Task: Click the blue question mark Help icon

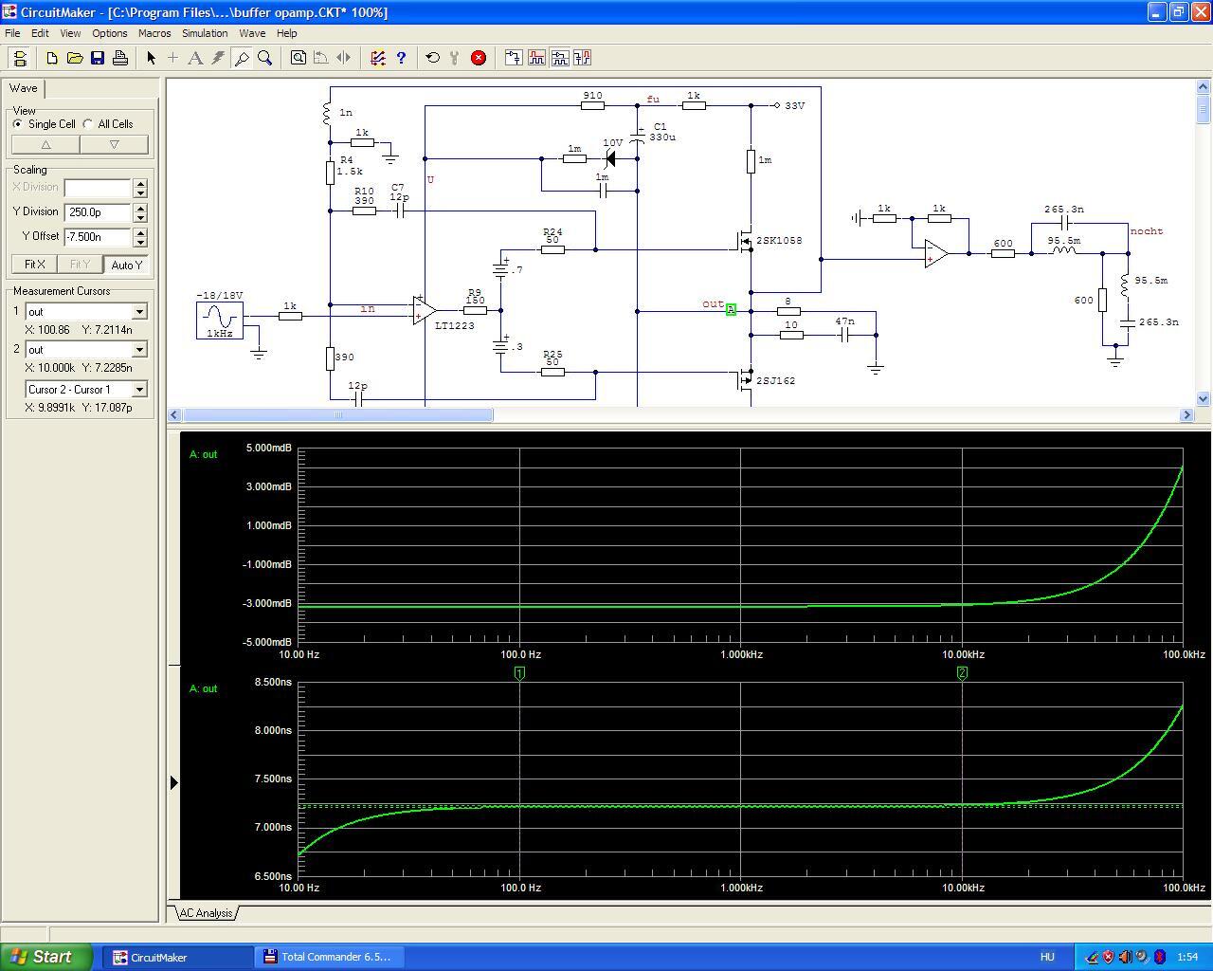Action: point(401,58)
